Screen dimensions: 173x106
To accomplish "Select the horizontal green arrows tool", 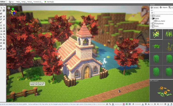I will click(1, 28).
